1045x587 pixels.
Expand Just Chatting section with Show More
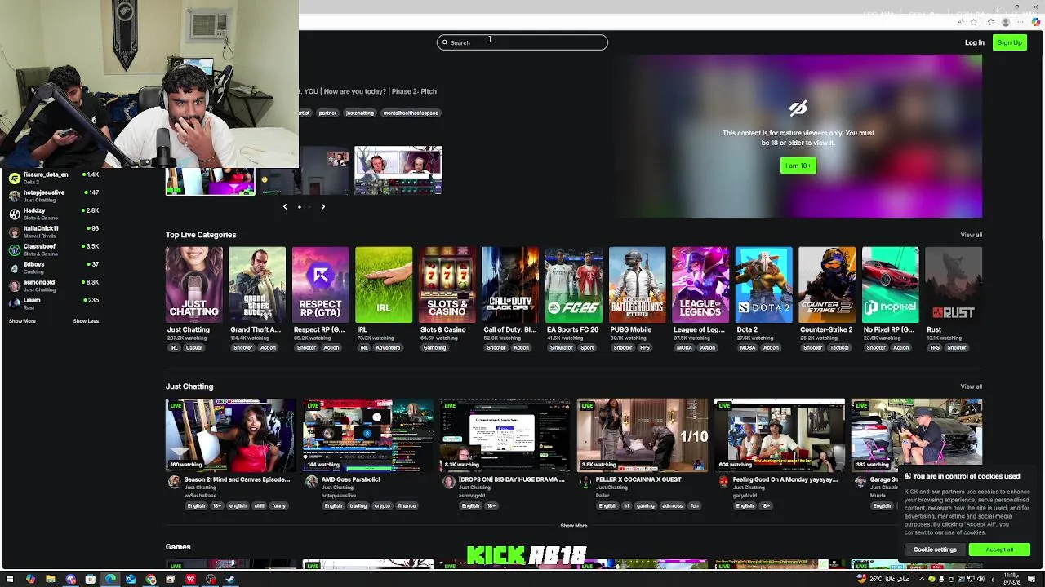[573, 526]
